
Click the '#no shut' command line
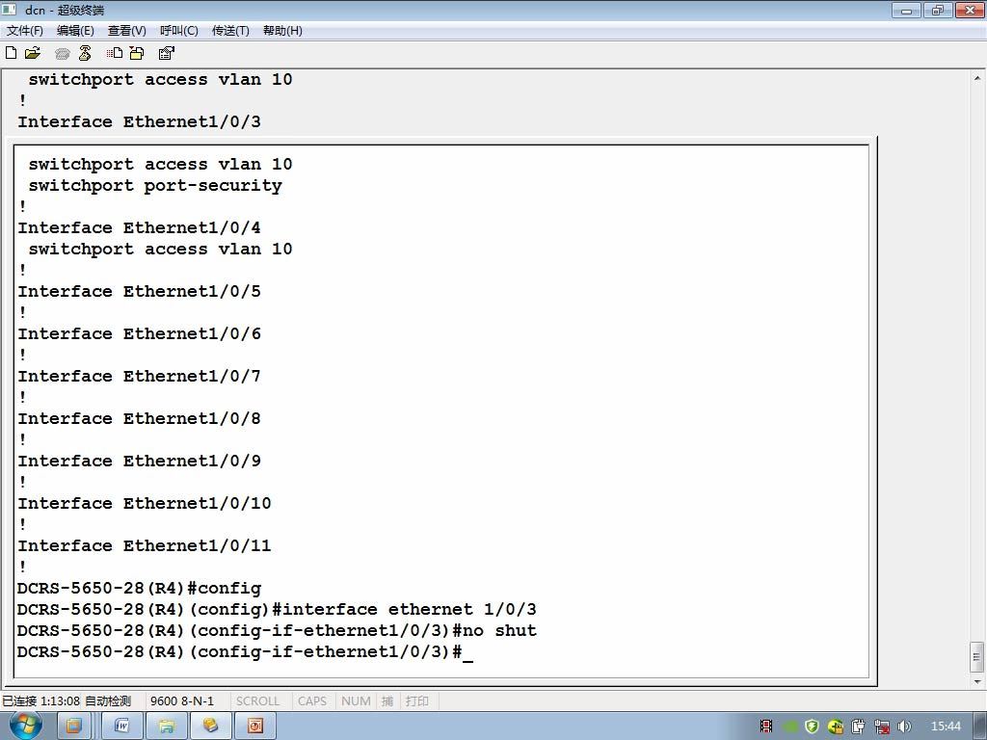point(277,630)
